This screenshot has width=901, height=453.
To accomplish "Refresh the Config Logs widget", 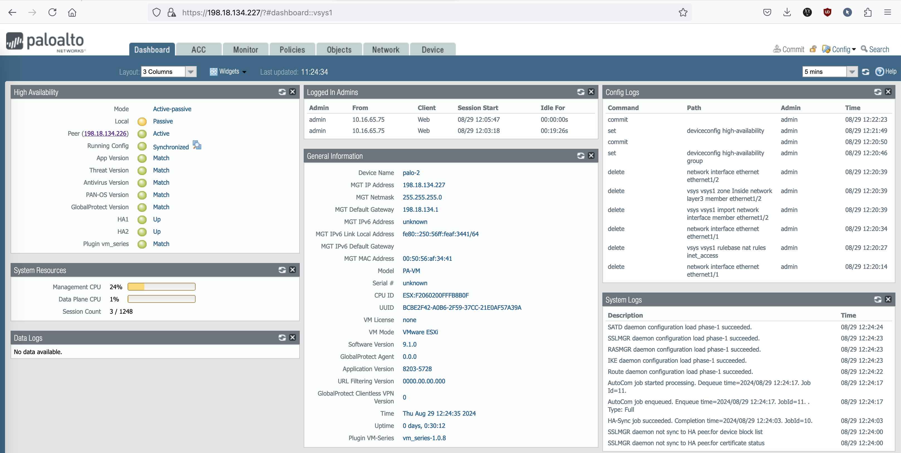I will click(878, 92).
